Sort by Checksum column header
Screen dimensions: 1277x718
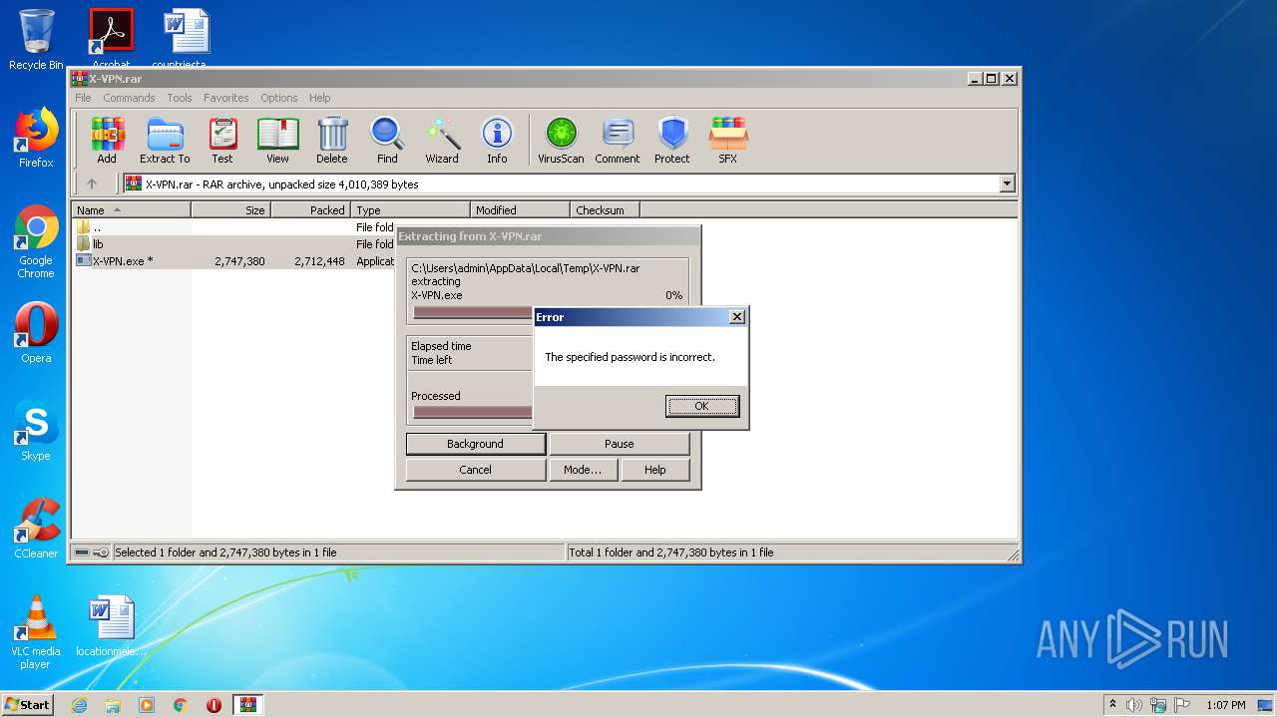pyautogui.click(x=605, y=210)
